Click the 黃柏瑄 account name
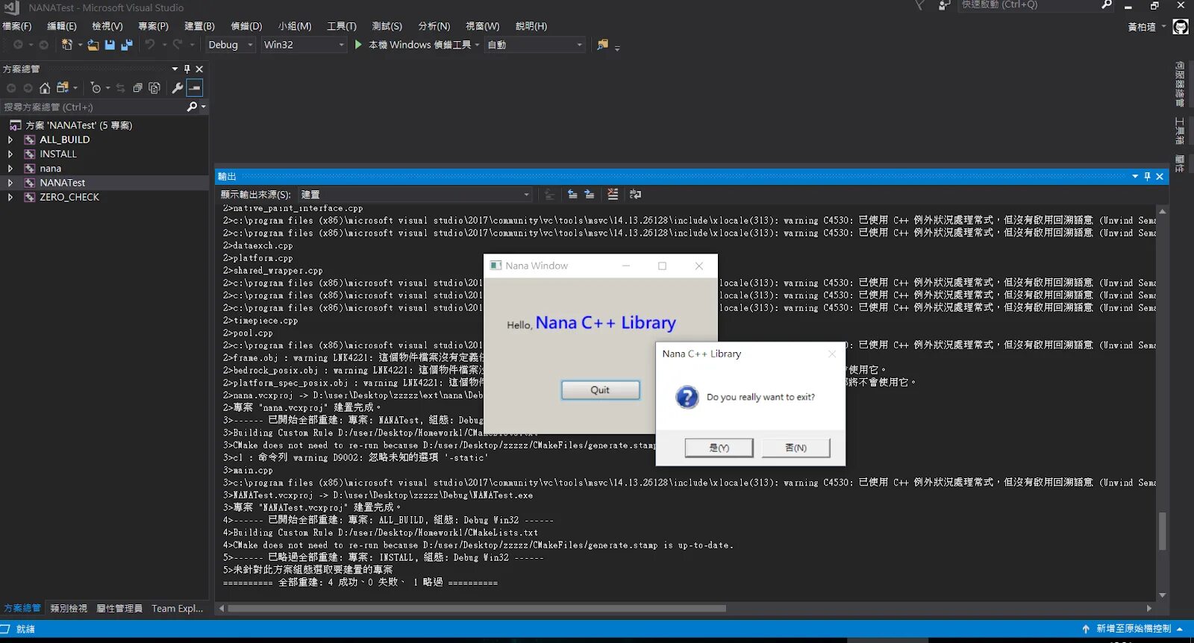1194x643 pixels. (1142, 27)
